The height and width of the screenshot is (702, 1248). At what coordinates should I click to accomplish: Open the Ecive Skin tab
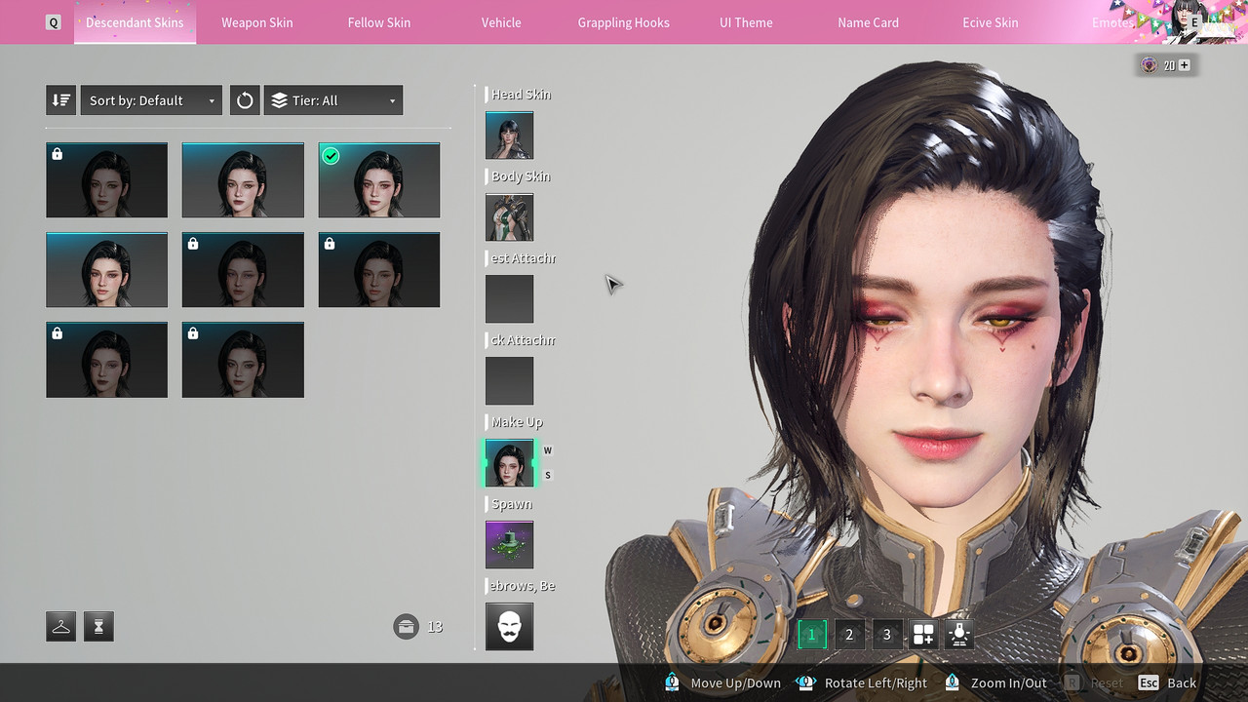(991, 22)
